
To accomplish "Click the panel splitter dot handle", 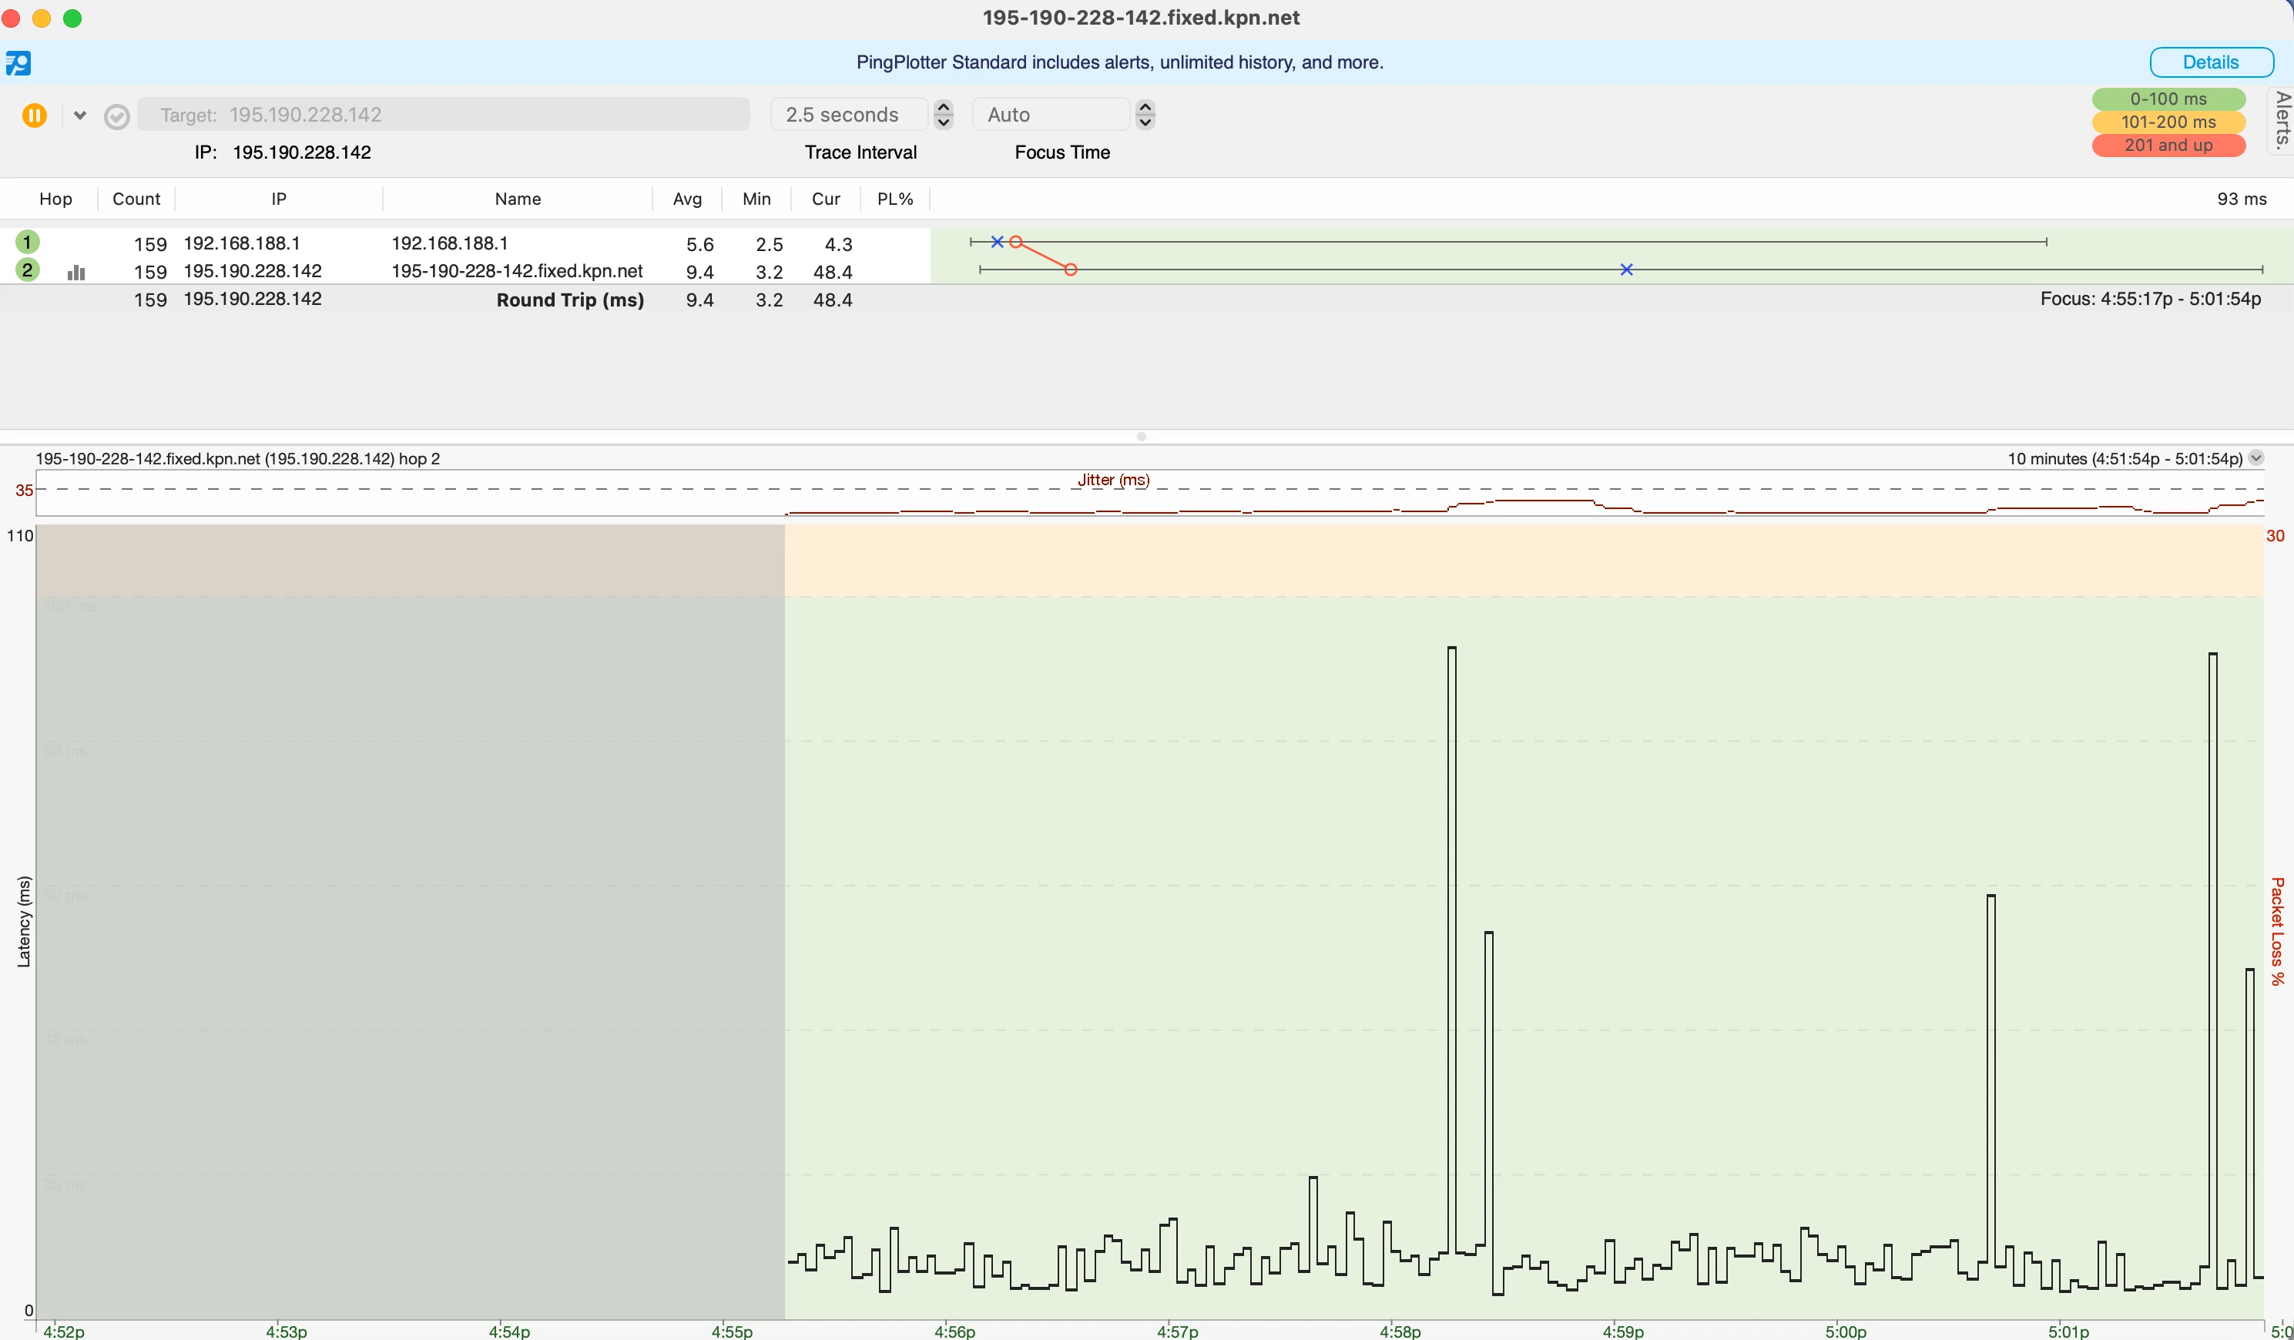I will 1142,437.
